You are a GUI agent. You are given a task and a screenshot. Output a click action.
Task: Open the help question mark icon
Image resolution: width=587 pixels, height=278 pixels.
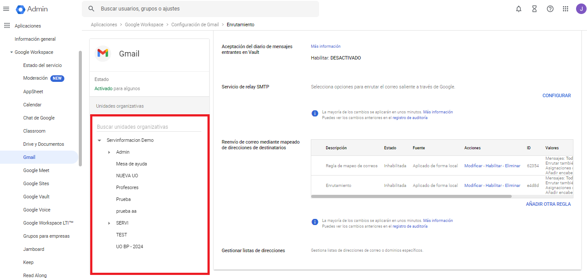[x=550, y=9]
